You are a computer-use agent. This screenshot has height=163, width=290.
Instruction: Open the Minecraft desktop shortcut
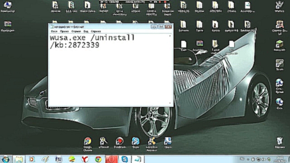pos(280,46)
